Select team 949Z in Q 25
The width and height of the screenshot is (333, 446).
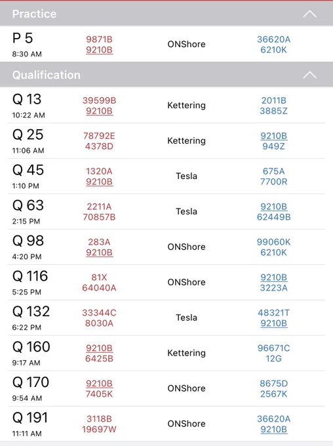[x=273, y=146]
